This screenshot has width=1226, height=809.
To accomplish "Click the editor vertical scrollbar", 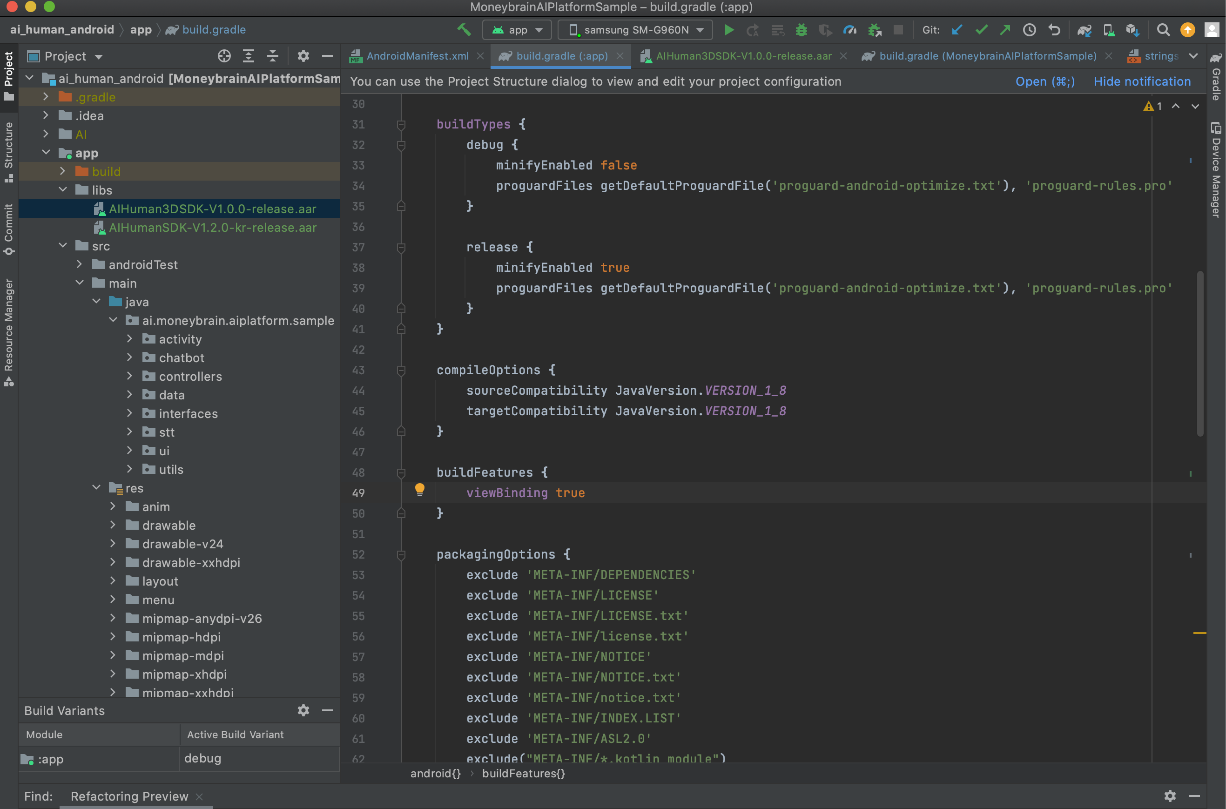I will tap(1200, 353).
